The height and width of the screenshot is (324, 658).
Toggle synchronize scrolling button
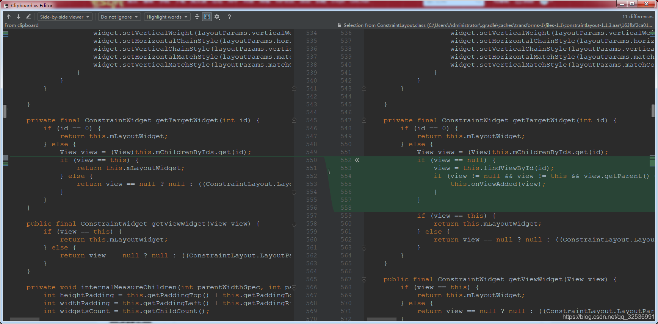tap(207, 17)
